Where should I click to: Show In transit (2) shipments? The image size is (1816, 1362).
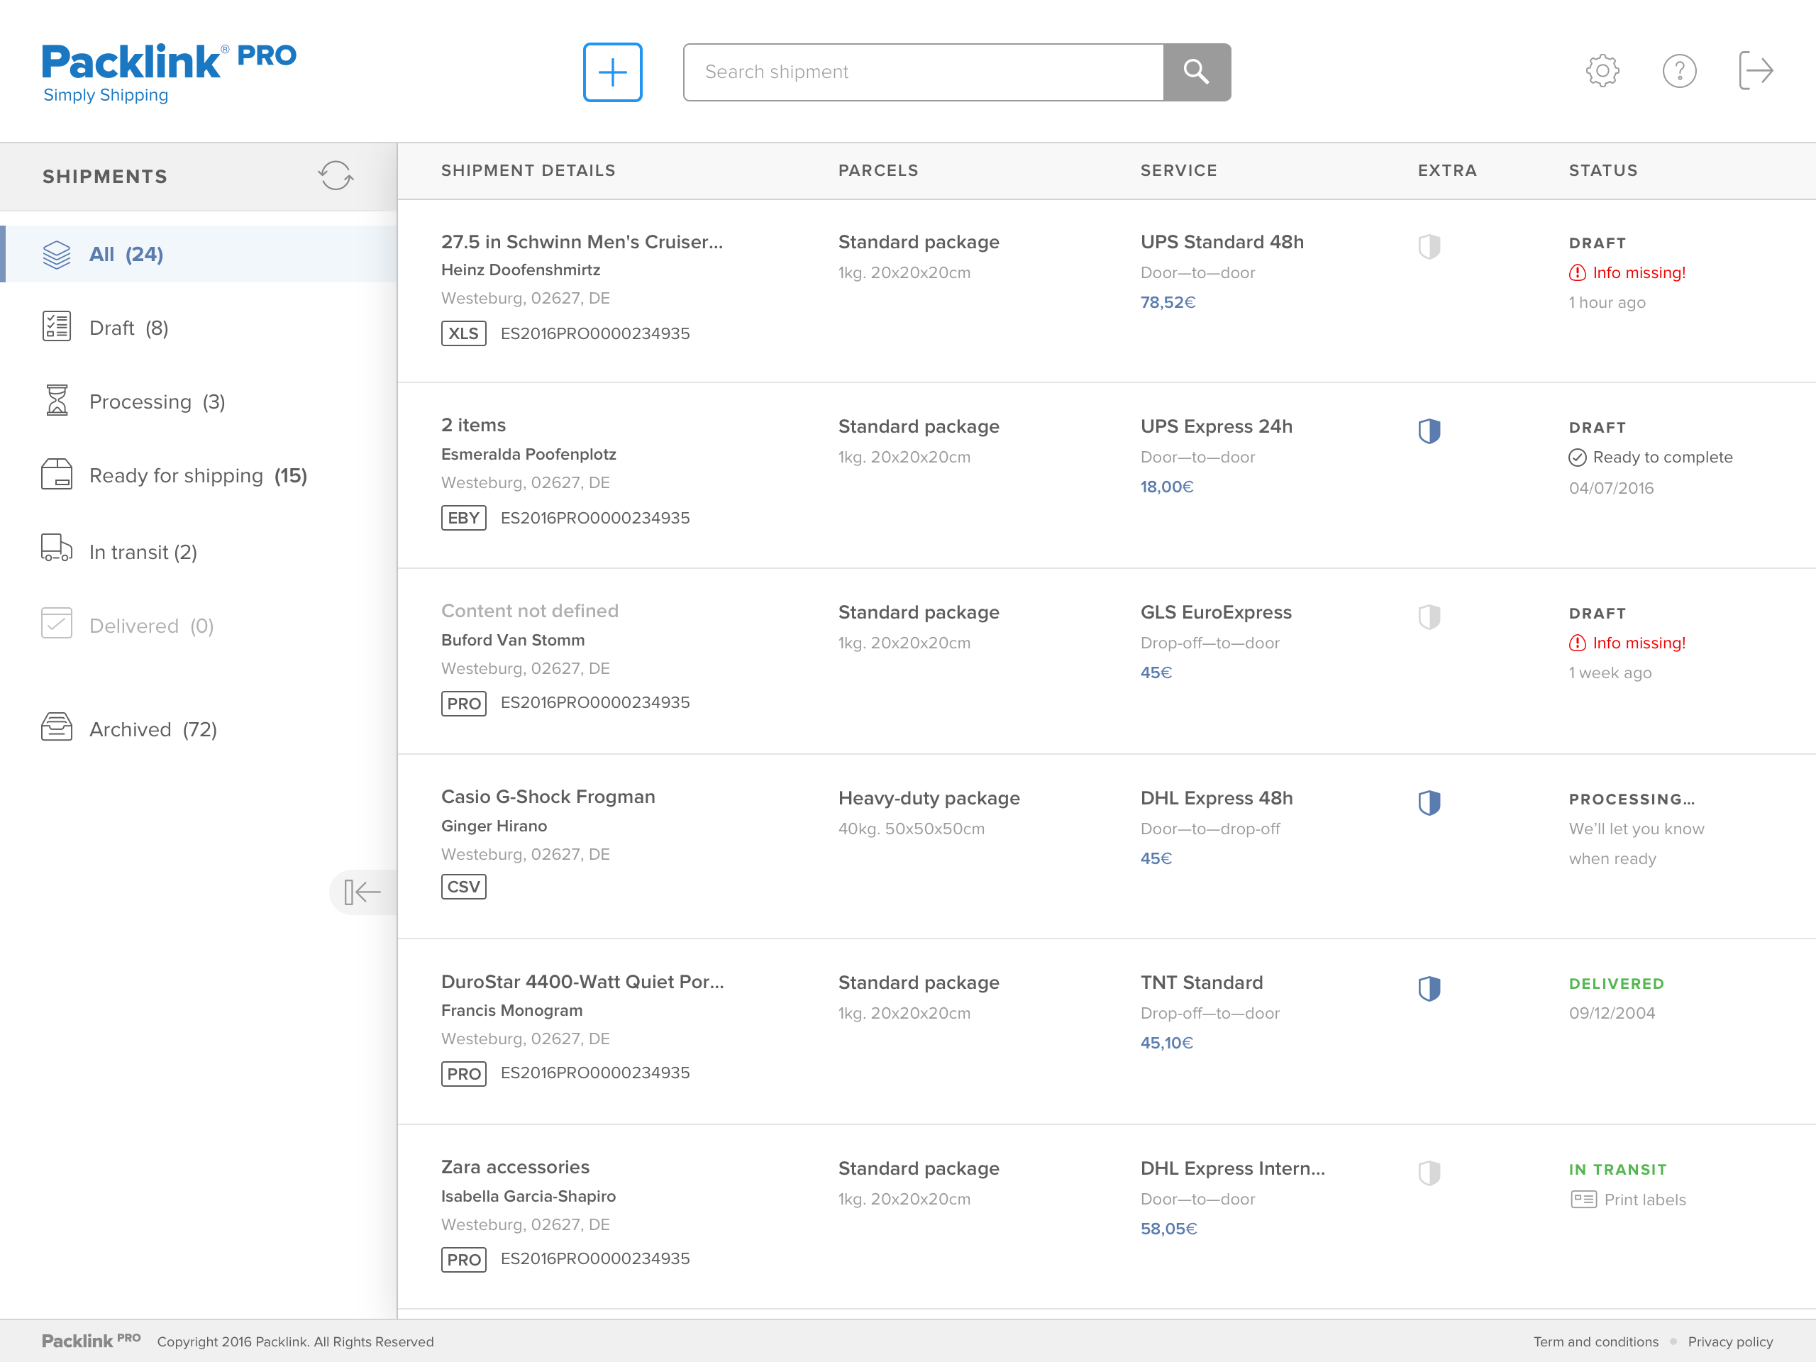pos(142,552)
